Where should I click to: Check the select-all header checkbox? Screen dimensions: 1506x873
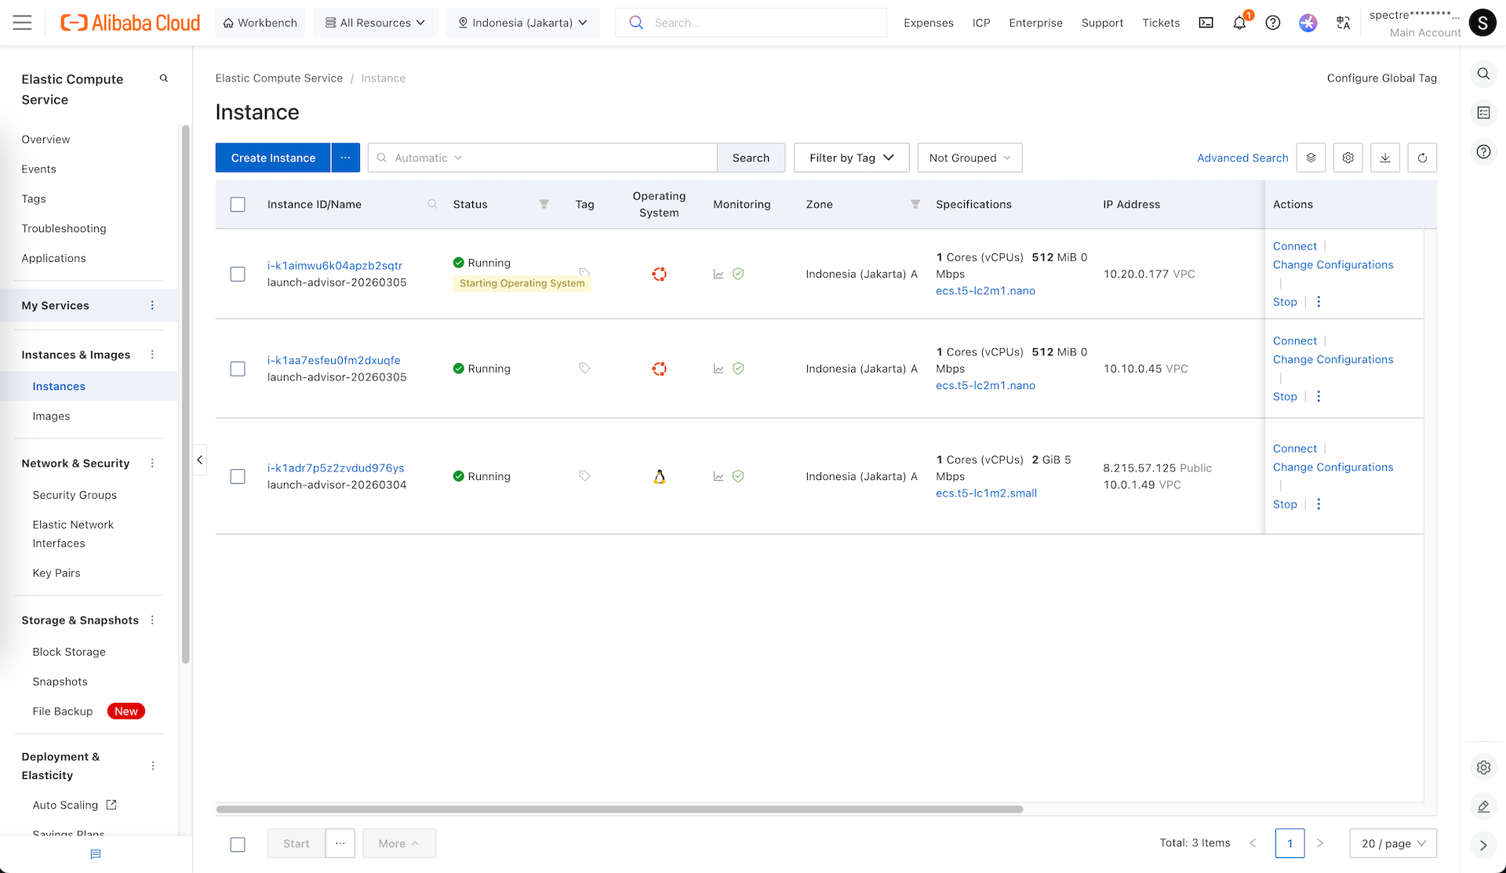(x=238, y=205)
